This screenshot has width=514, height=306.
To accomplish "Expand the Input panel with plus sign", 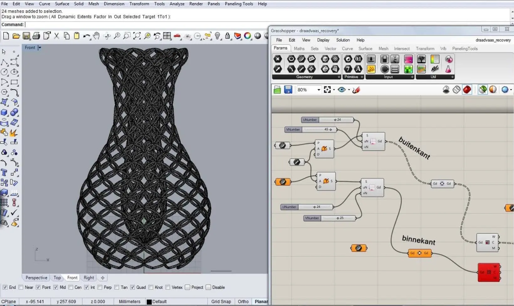I will [412, 77].
